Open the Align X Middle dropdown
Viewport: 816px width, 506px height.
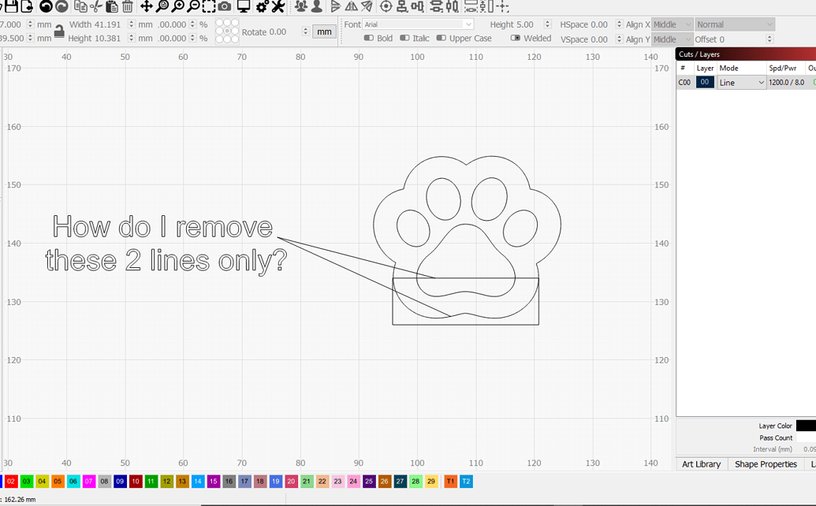click(672, 24)
